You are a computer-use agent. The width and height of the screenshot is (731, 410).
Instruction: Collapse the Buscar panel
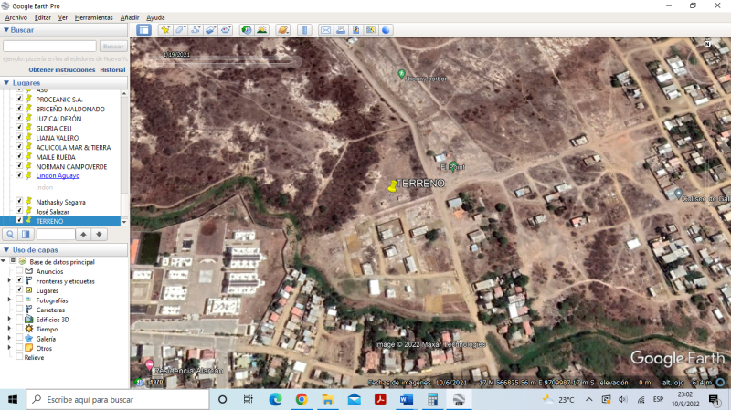[5, 30]
